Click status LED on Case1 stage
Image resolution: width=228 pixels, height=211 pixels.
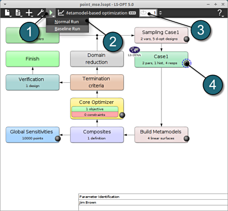click(x=186, y=64)
